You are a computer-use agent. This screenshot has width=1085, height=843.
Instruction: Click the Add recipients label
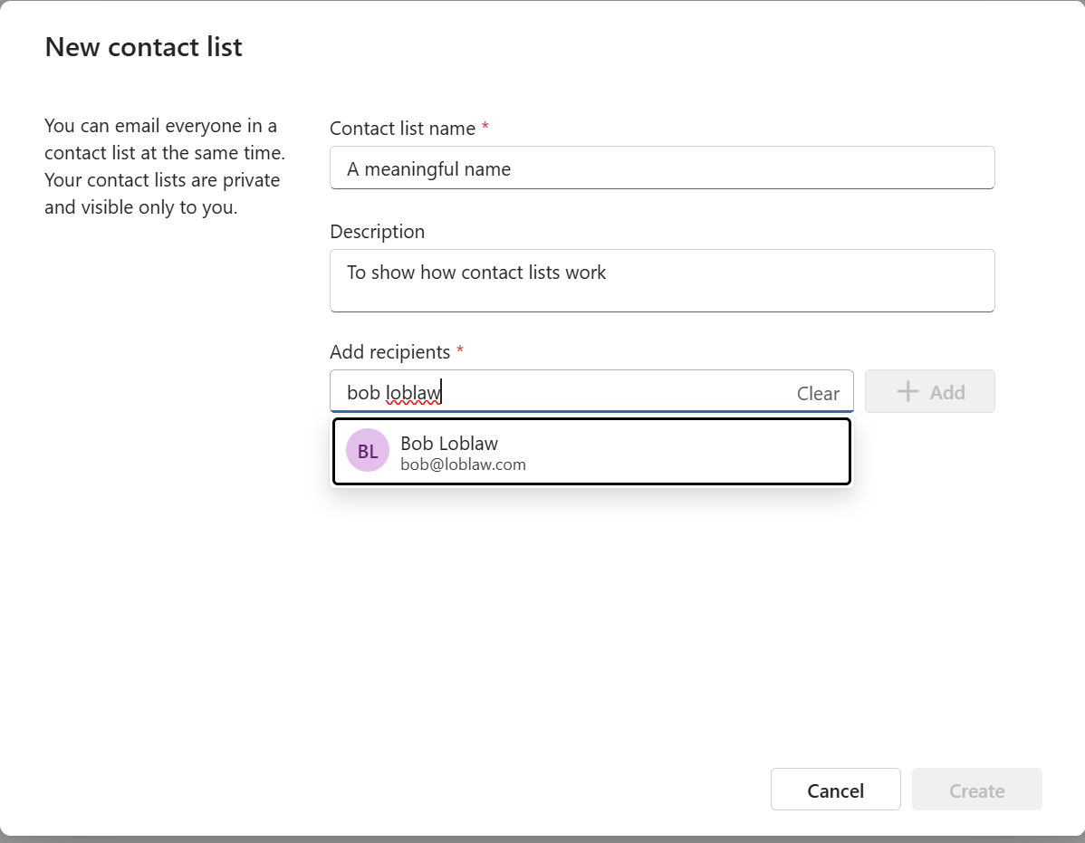pos(389,351)
